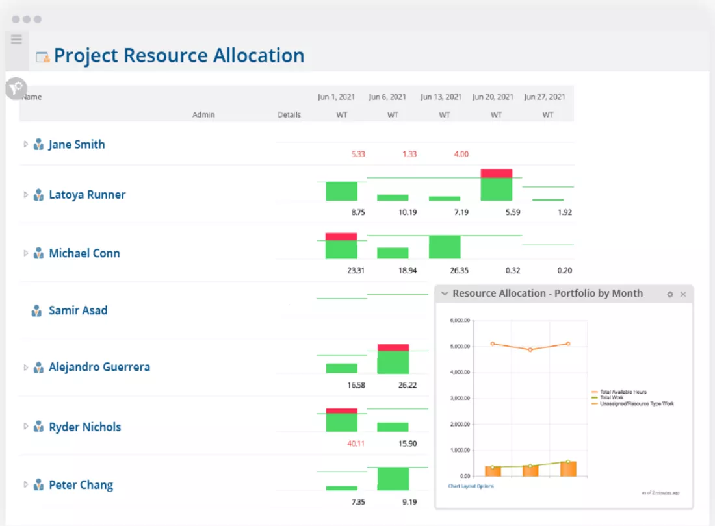
Task: Click Ryder Nichols' resource avatar icon
Action: click(39, 427)
